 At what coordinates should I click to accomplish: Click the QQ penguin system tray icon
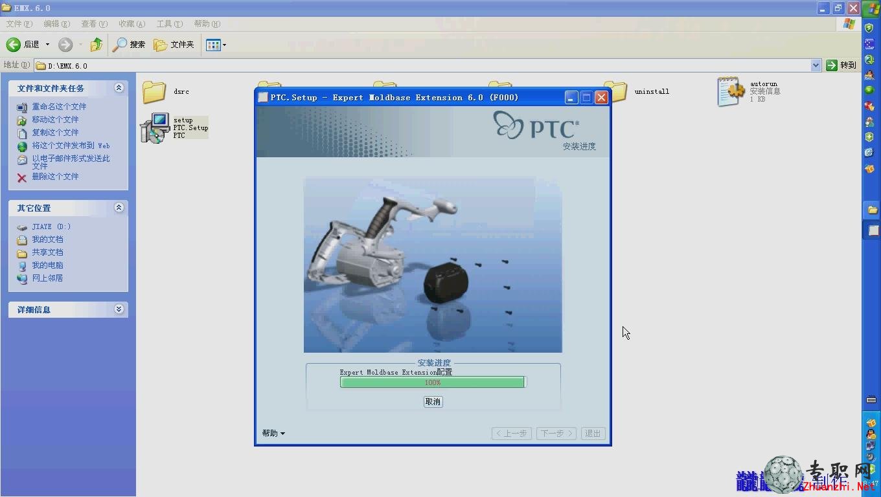(x=871, y=434)
